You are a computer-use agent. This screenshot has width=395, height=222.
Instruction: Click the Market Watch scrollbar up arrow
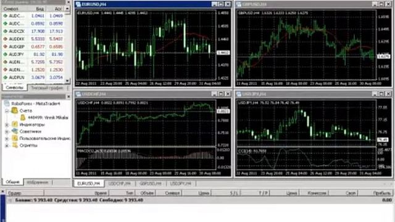pos(67,9)
